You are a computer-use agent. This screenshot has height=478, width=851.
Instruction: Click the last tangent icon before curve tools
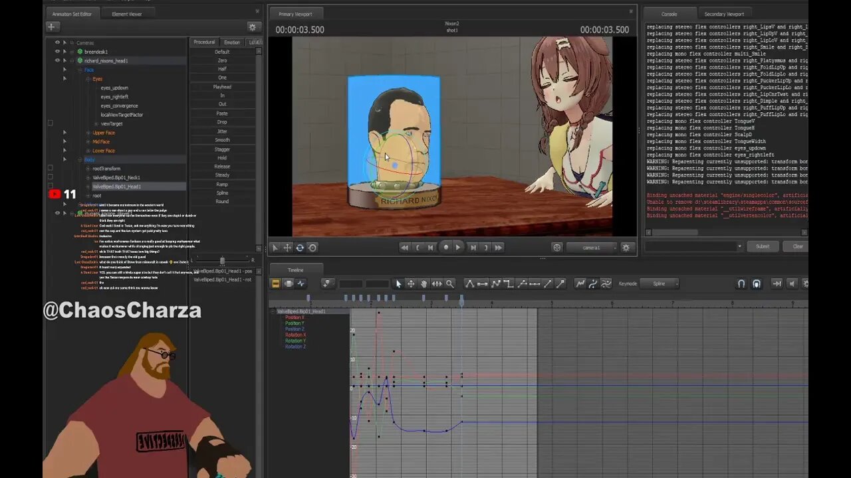pyautogui.click(x=560, y=283)
